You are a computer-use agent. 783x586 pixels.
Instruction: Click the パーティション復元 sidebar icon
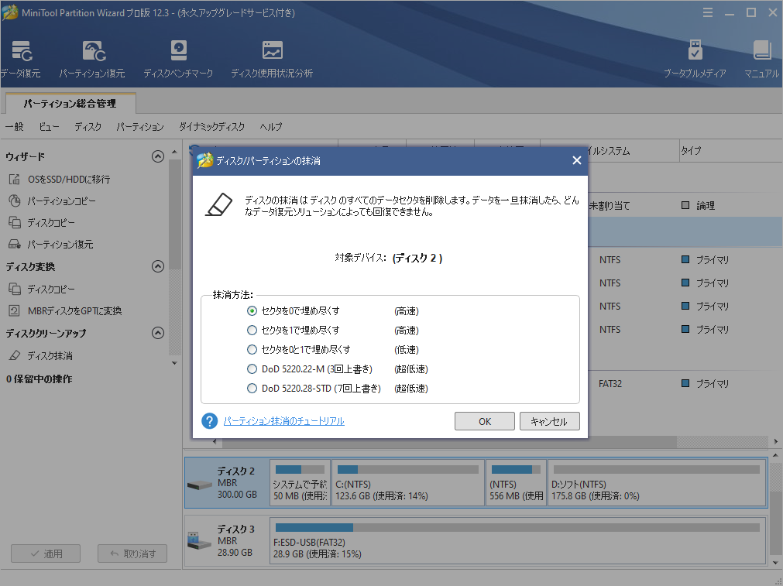coord(15,244)
